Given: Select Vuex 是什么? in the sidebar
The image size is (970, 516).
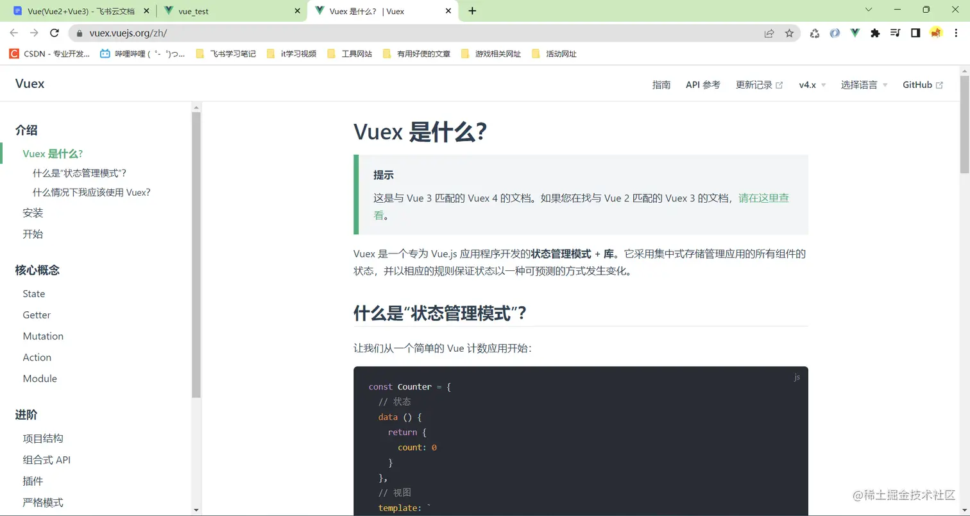Looking at the screenshot, I should coord(53,153).
